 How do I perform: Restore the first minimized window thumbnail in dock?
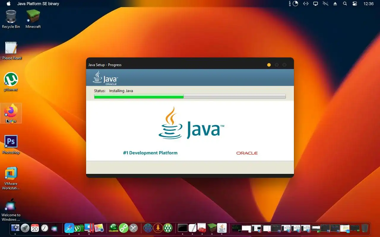(236, 228)
